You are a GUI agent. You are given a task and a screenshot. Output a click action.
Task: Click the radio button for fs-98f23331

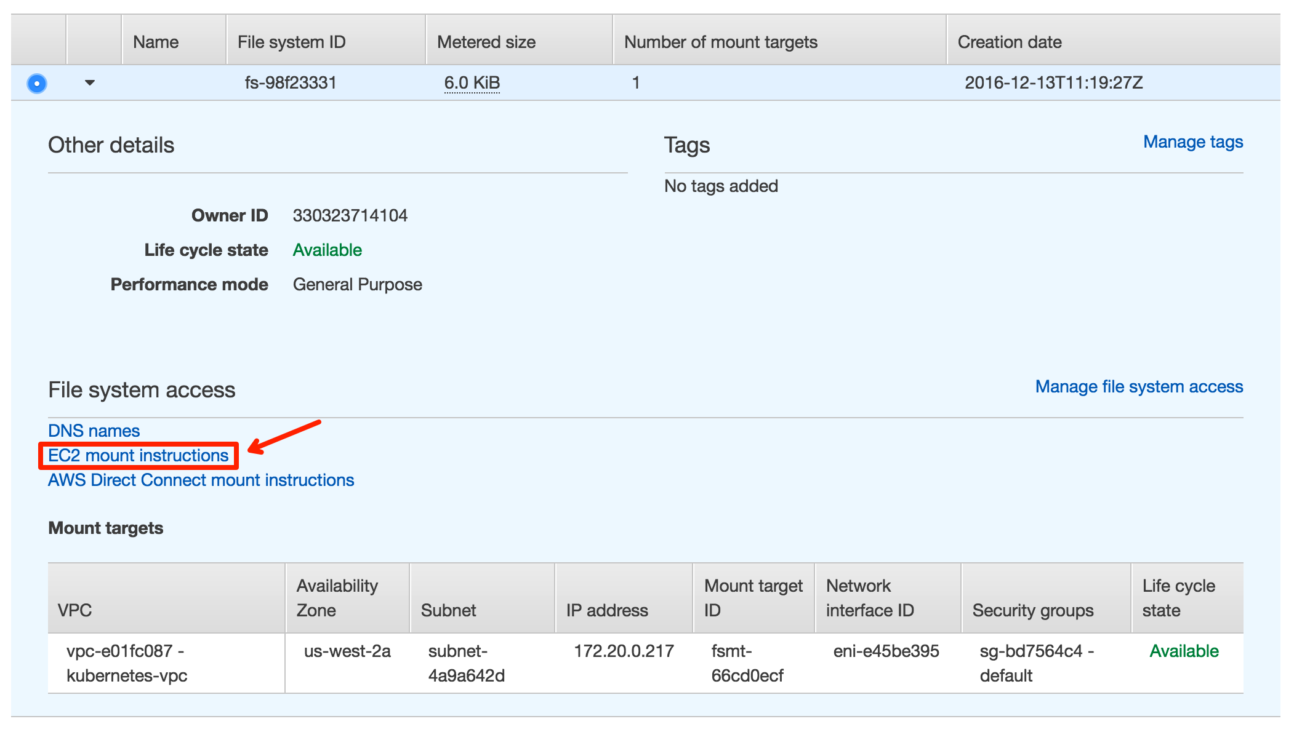pos(36,84)
